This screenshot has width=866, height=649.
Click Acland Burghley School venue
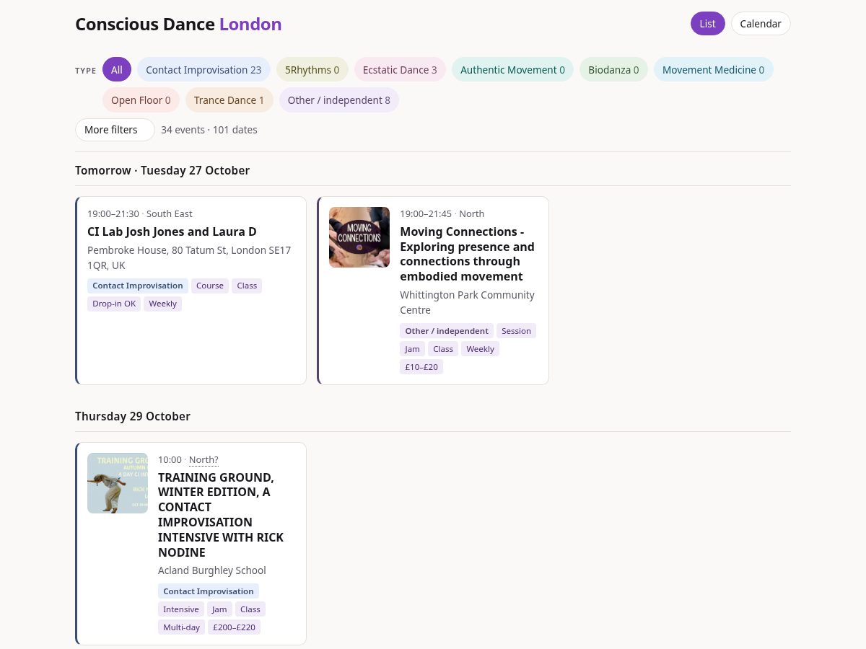click(x=212, y=570)
